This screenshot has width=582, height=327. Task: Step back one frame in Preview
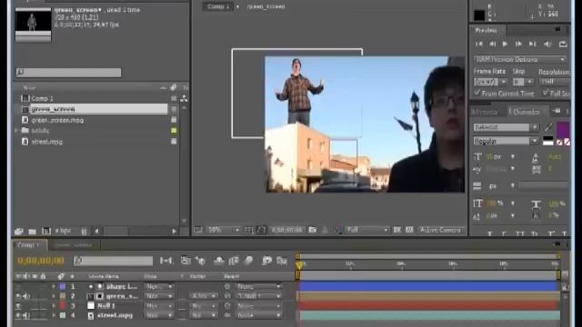492,44
